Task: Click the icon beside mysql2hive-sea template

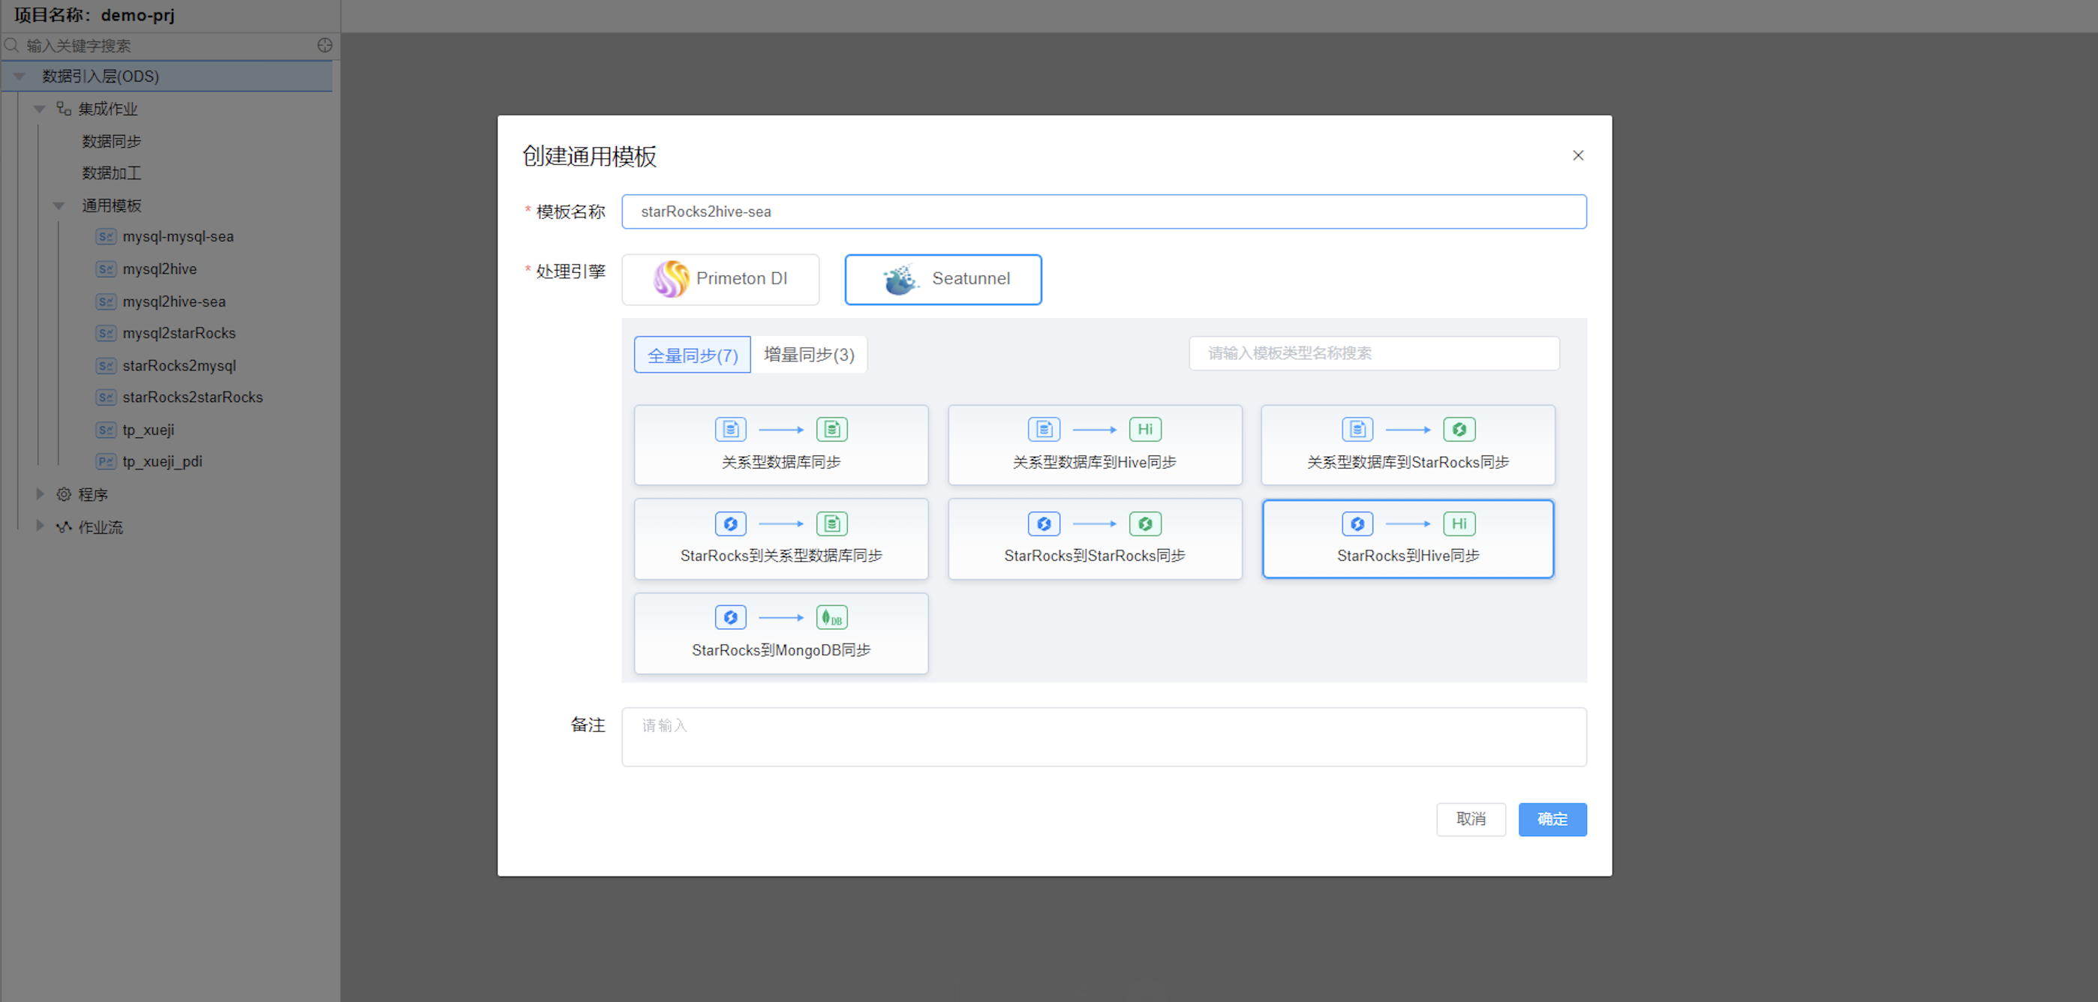Action: [x=106, y=302]
